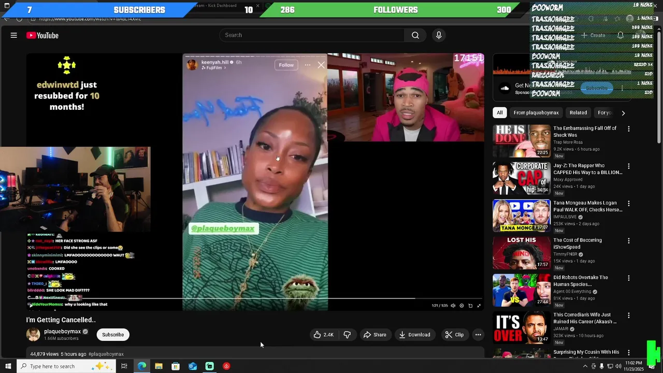The height and width of the screenshot is (373, 663).
Task: Exit fullscreen in the player
Action: point(479,306)
